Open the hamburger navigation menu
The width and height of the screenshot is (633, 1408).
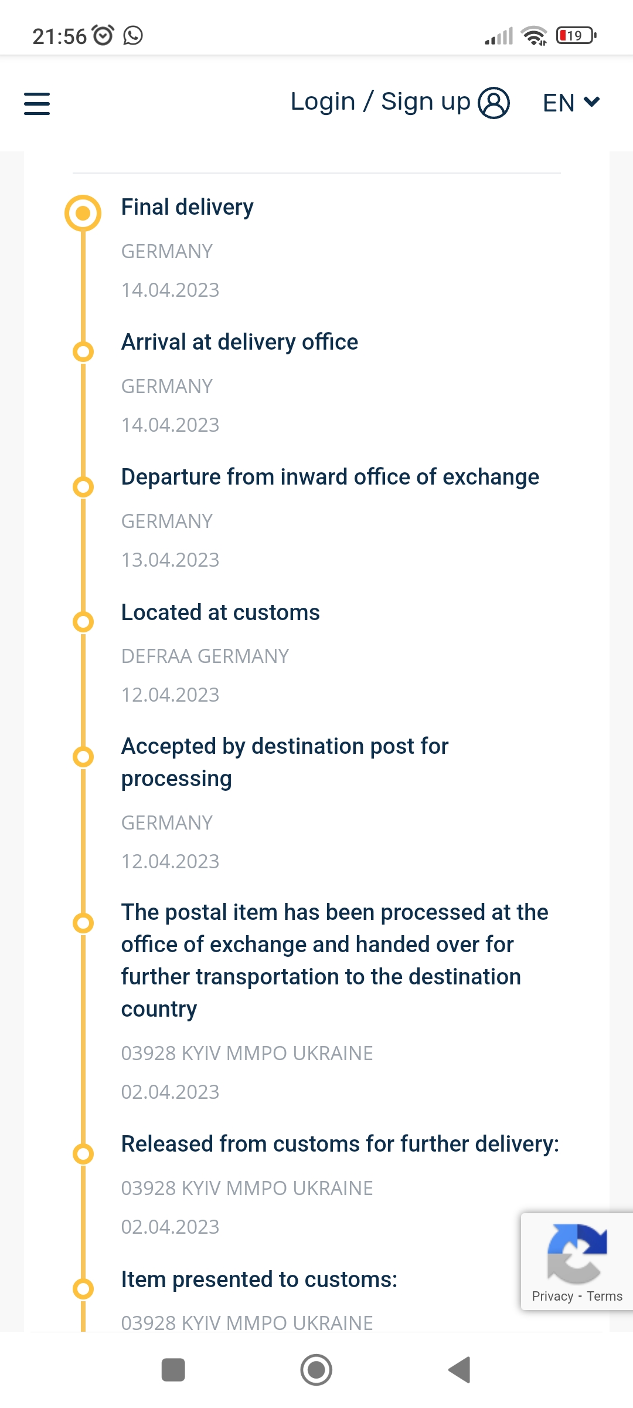point(36,103)
